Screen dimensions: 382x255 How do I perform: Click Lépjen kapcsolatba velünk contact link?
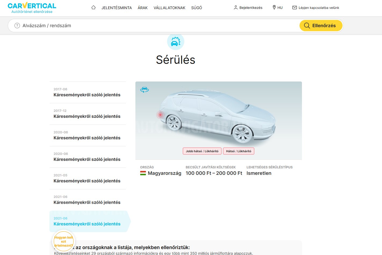(x=316, y=8)
